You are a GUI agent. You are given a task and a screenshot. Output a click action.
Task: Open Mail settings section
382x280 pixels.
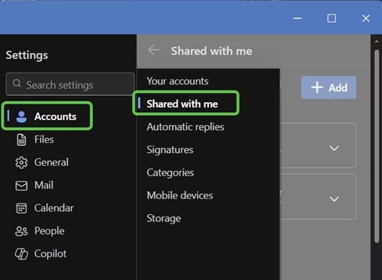(x=44, y=186)
